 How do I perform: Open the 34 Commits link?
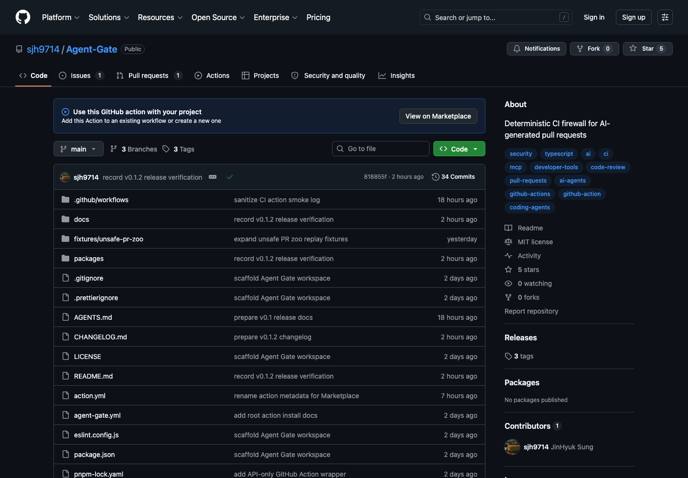point(453,177)
